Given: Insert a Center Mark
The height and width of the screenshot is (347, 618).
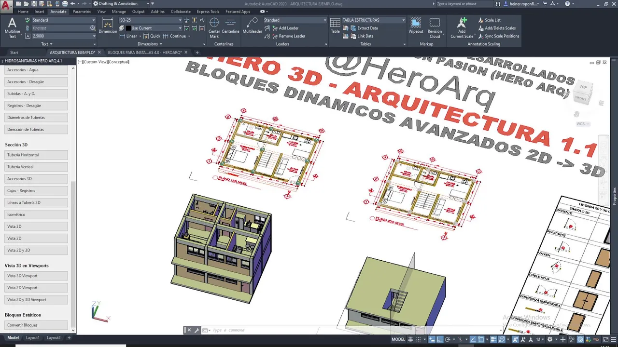Looking at the screenshot, I should (x=214, y=28).
